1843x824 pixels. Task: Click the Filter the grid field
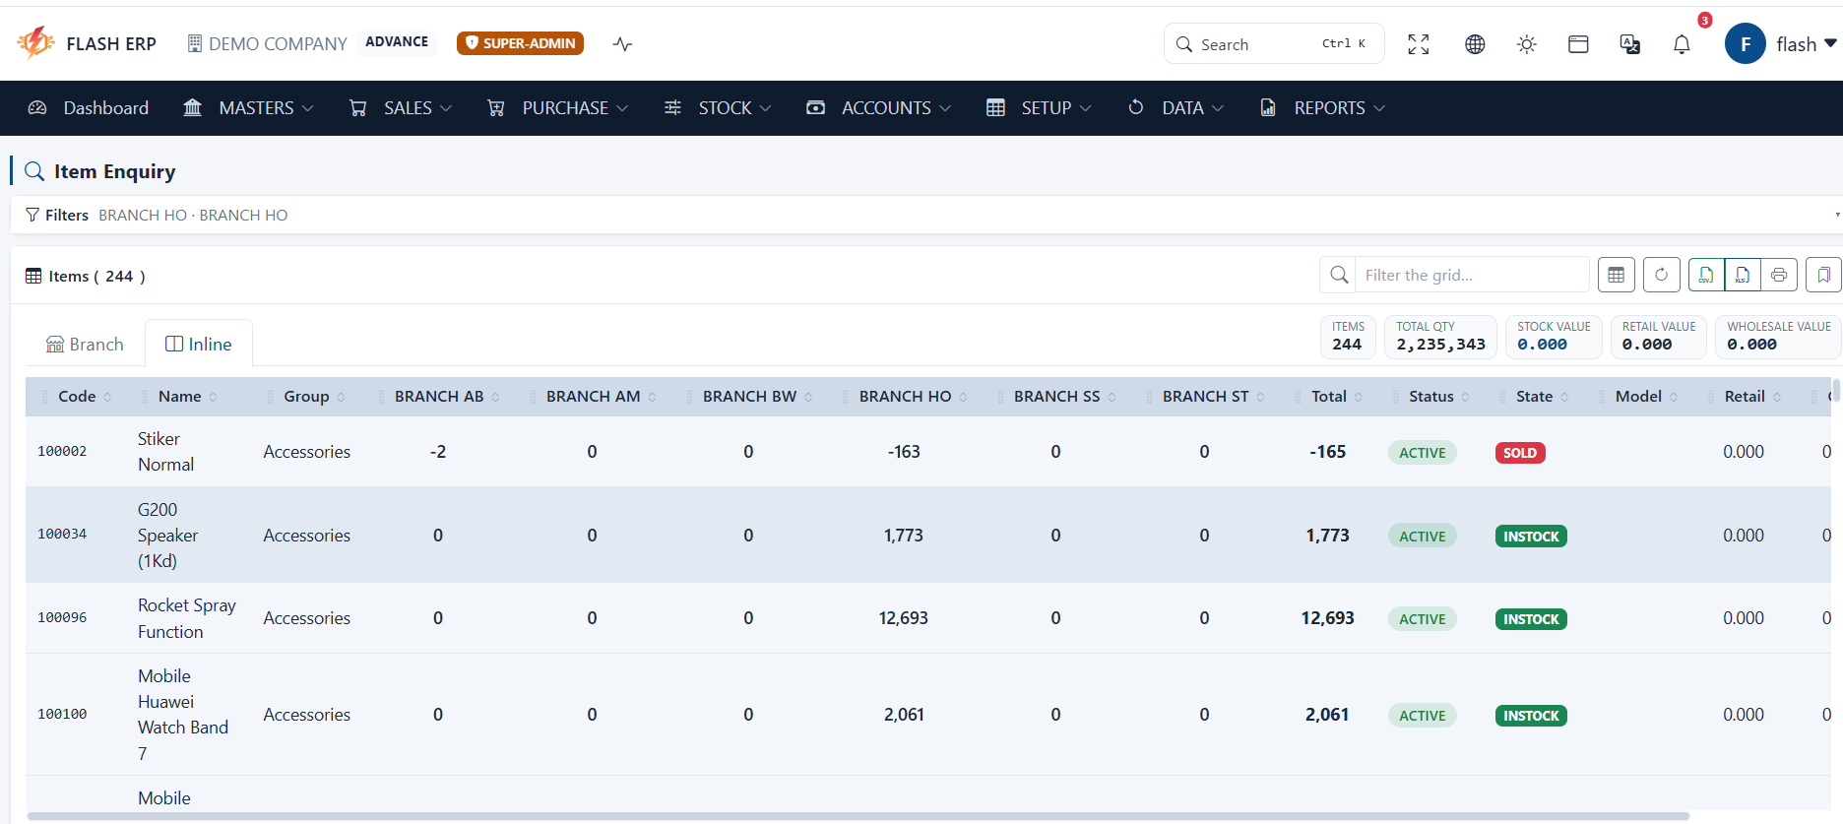coord(1471,275)
